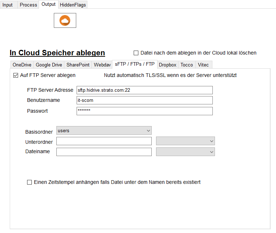Screen dimensions: 276x233
Task: Uncheck 'Auf FTP Server ablegen' checkbox
Action: tap(16, 75)
